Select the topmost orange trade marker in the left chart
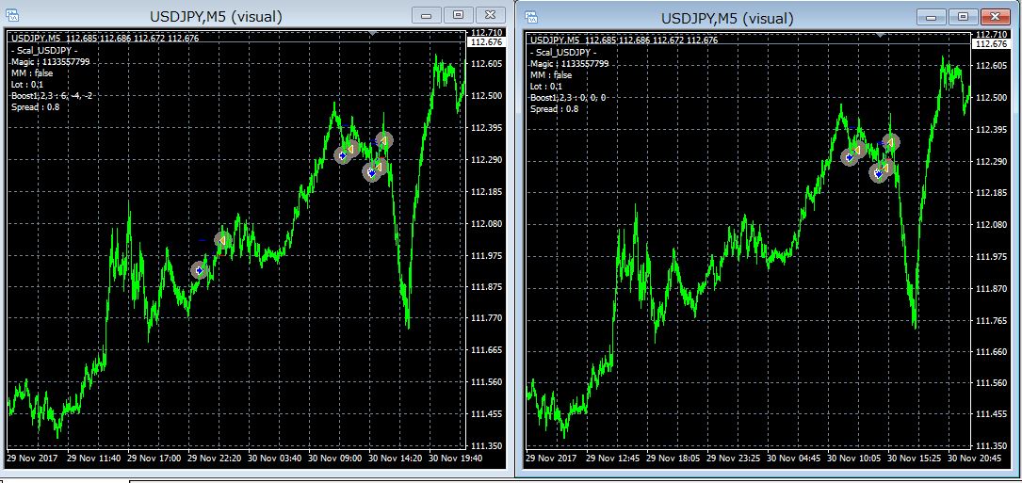Viewport: 1022px width, 483px height. pos(383,139)
